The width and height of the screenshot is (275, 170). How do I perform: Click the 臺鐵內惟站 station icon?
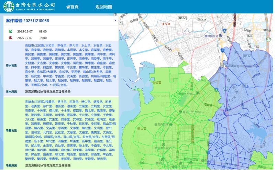[x=170, y=124]
